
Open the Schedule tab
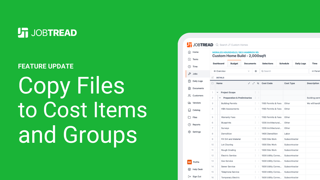click(x=284, y=63)
